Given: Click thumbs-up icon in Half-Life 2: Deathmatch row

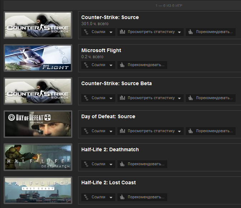Looking at the screenshot, I should click(x=122, y=164).
